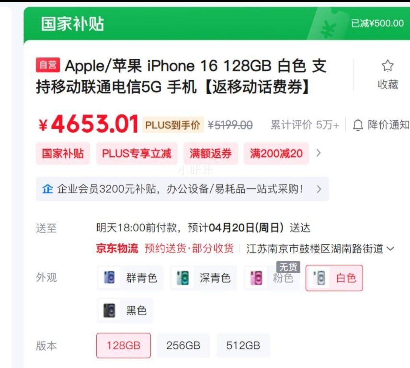Choose the 512GB storage version

(x=243, y=346)
